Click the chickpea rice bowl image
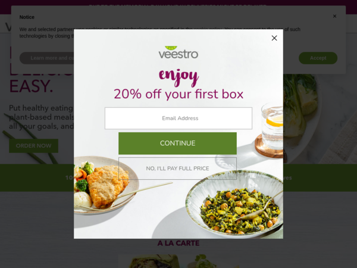357x268 pixels. [234, 204]
